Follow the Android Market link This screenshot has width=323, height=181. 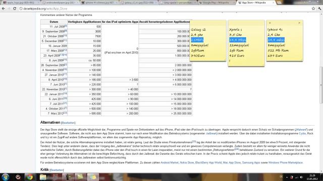click(x=170, y=162)
